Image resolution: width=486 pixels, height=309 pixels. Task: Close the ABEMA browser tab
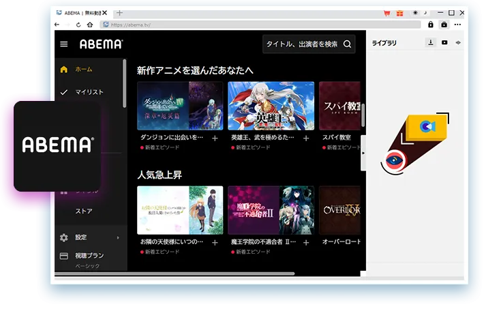pos(105,13)
